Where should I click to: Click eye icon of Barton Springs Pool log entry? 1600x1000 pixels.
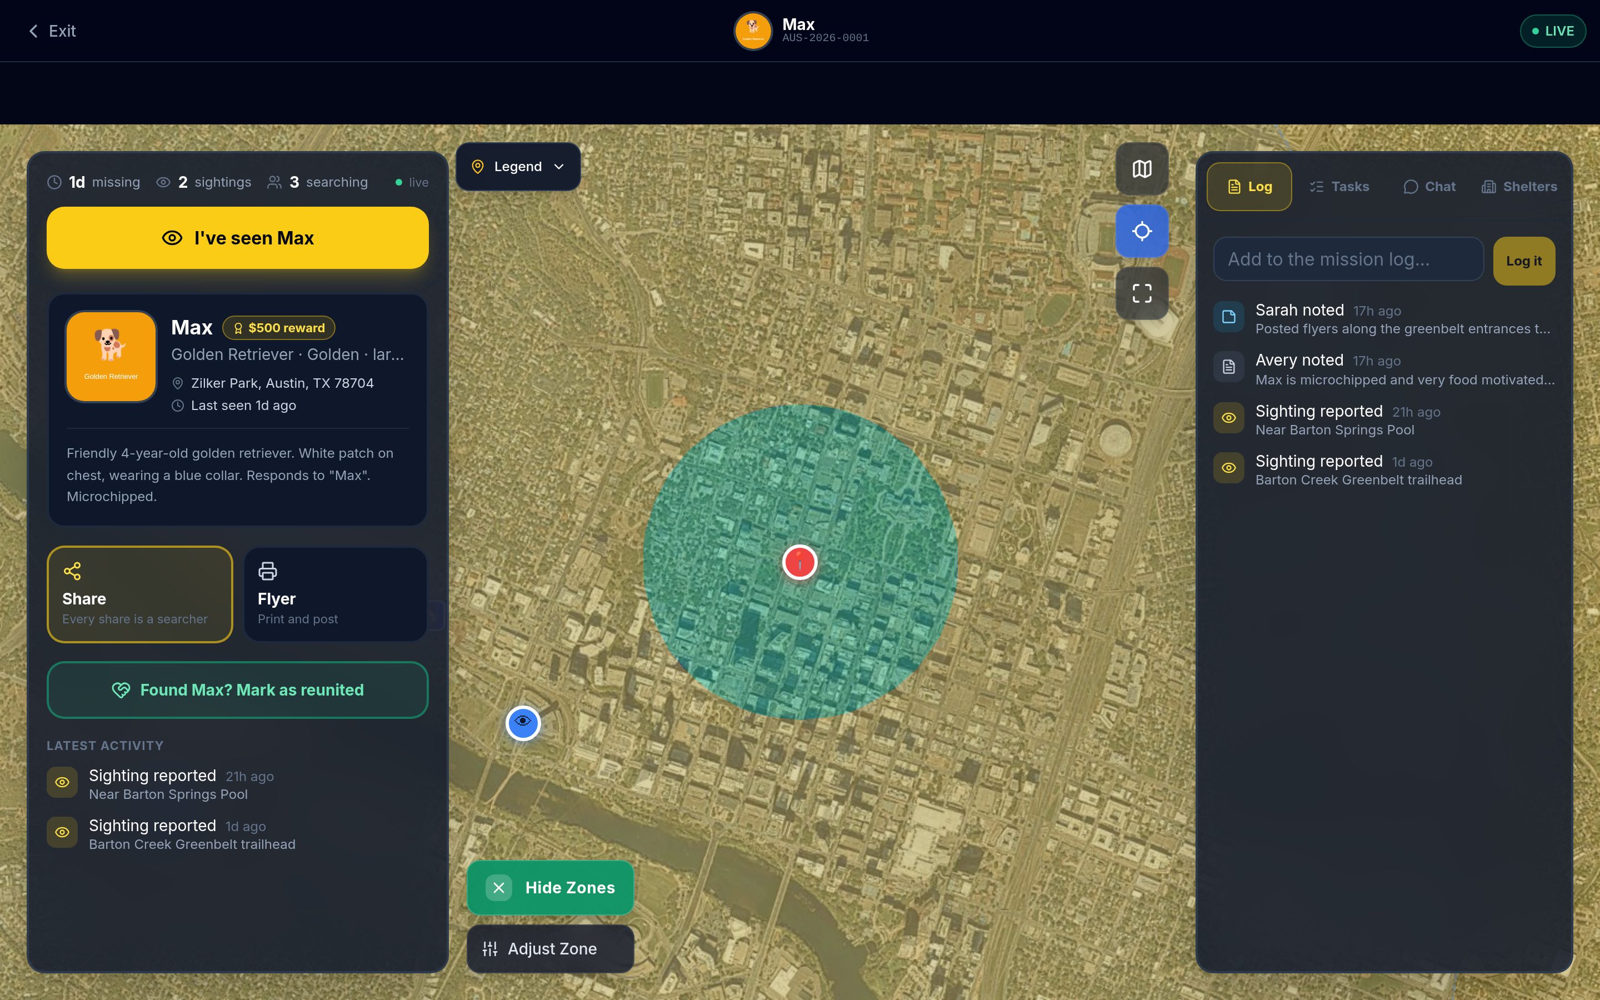(x=1228, y=418)
